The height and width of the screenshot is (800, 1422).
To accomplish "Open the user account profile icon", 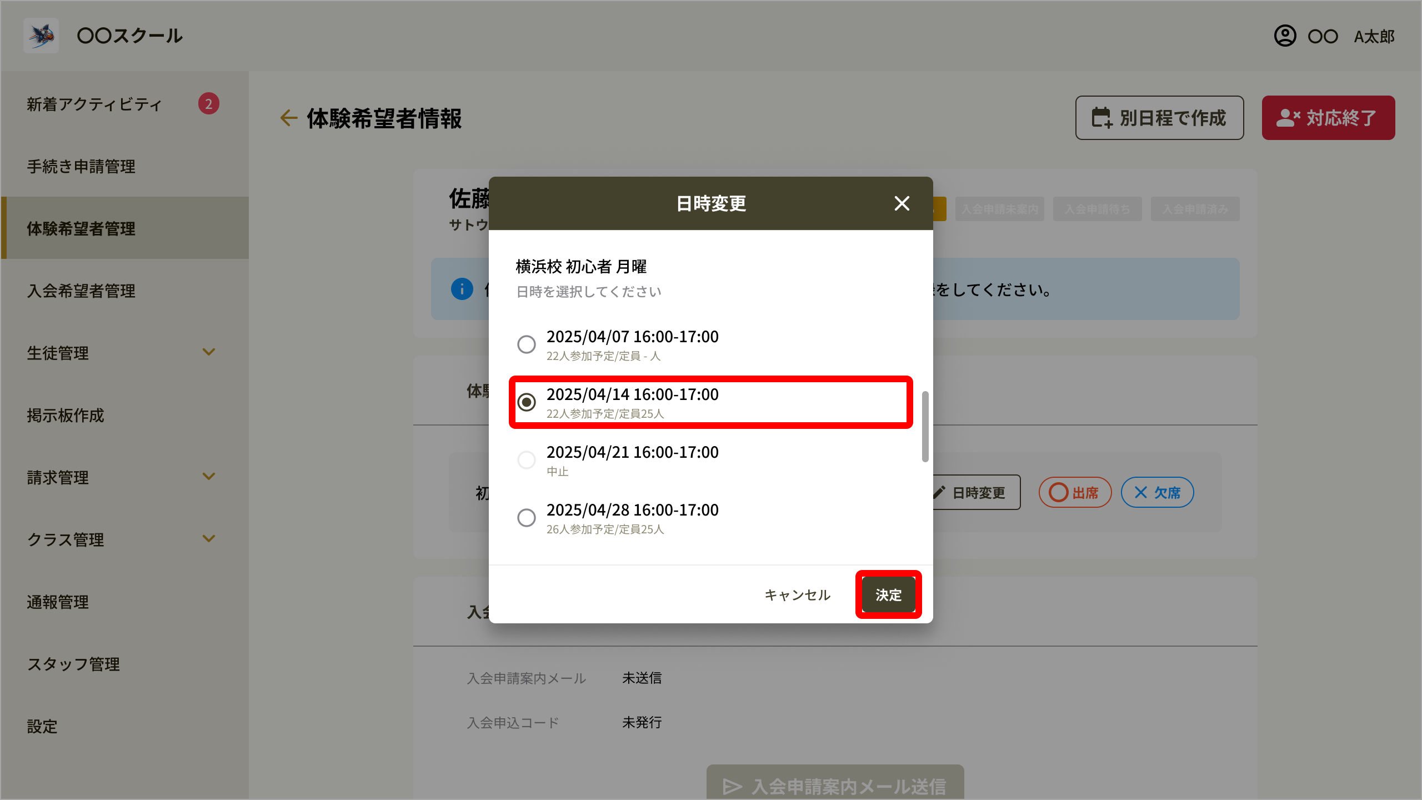I will [x=1285, y=36].
